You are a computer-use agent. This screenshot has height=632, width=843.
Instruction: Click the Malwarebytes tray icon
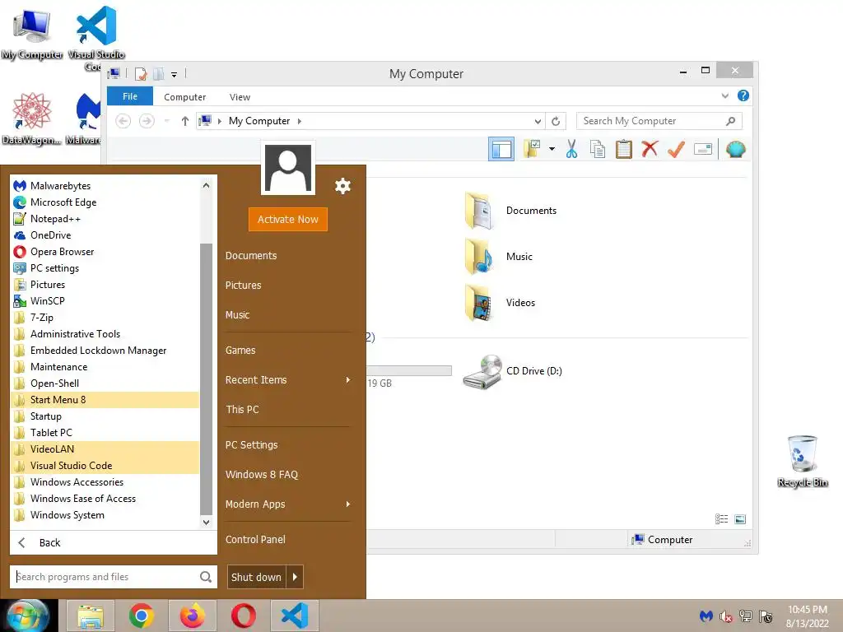[x=706, y=616]
